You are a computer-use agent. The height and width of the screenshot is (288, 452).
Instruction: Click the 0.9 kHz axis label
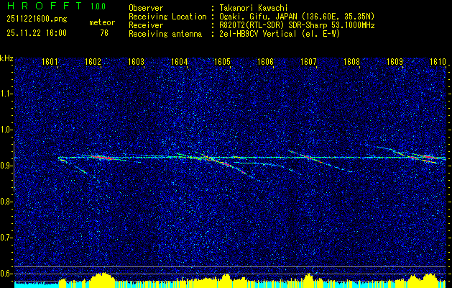6,166
